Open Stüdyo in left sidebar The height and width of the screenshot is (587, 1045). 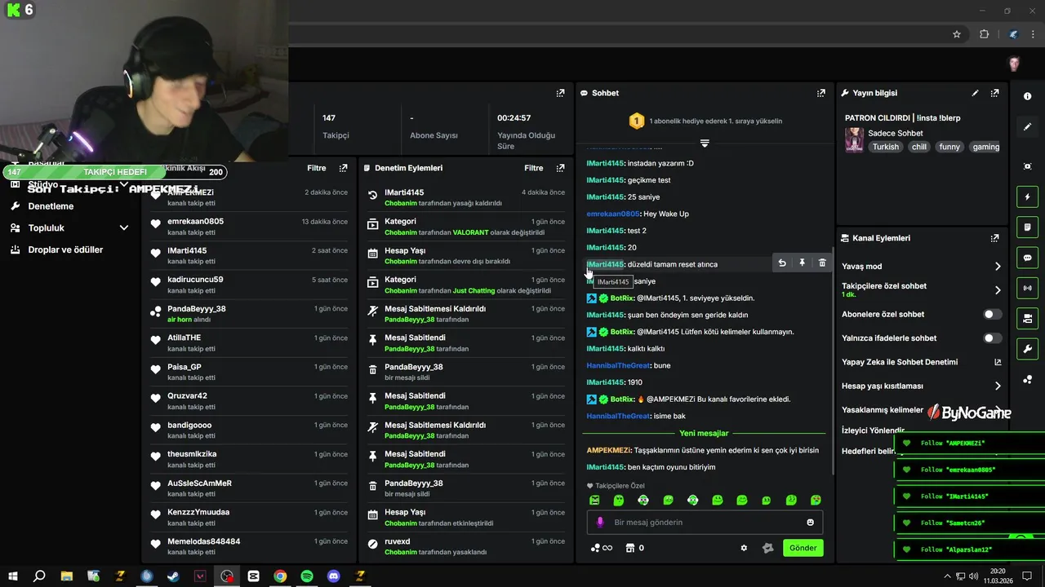coord(42,184)
